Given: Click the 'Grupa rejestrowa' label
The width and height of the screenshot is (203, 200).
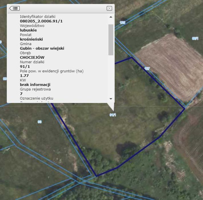Looking at the screenshot, I should tap(35, 89).
